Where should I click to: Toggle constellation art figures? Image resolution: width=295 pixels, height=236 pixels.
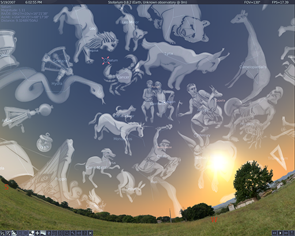[14, 233]
